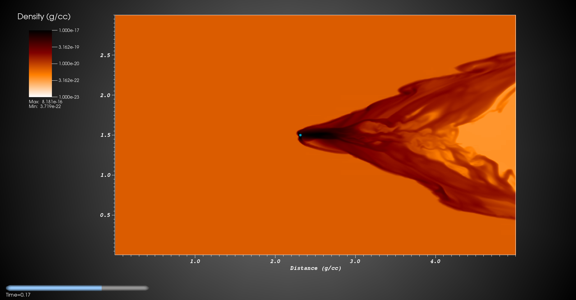Viewport: 576px width, 300px height.
Task: Click the 1.000e-20 legend label
Action: [x=69, y=64]
